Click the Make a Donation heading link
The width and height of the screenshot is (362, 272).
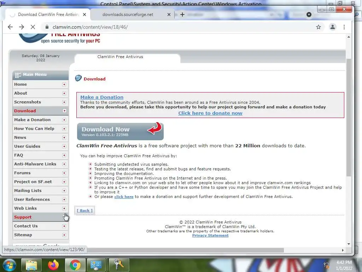pyautogui.click(x=102, y=97)
